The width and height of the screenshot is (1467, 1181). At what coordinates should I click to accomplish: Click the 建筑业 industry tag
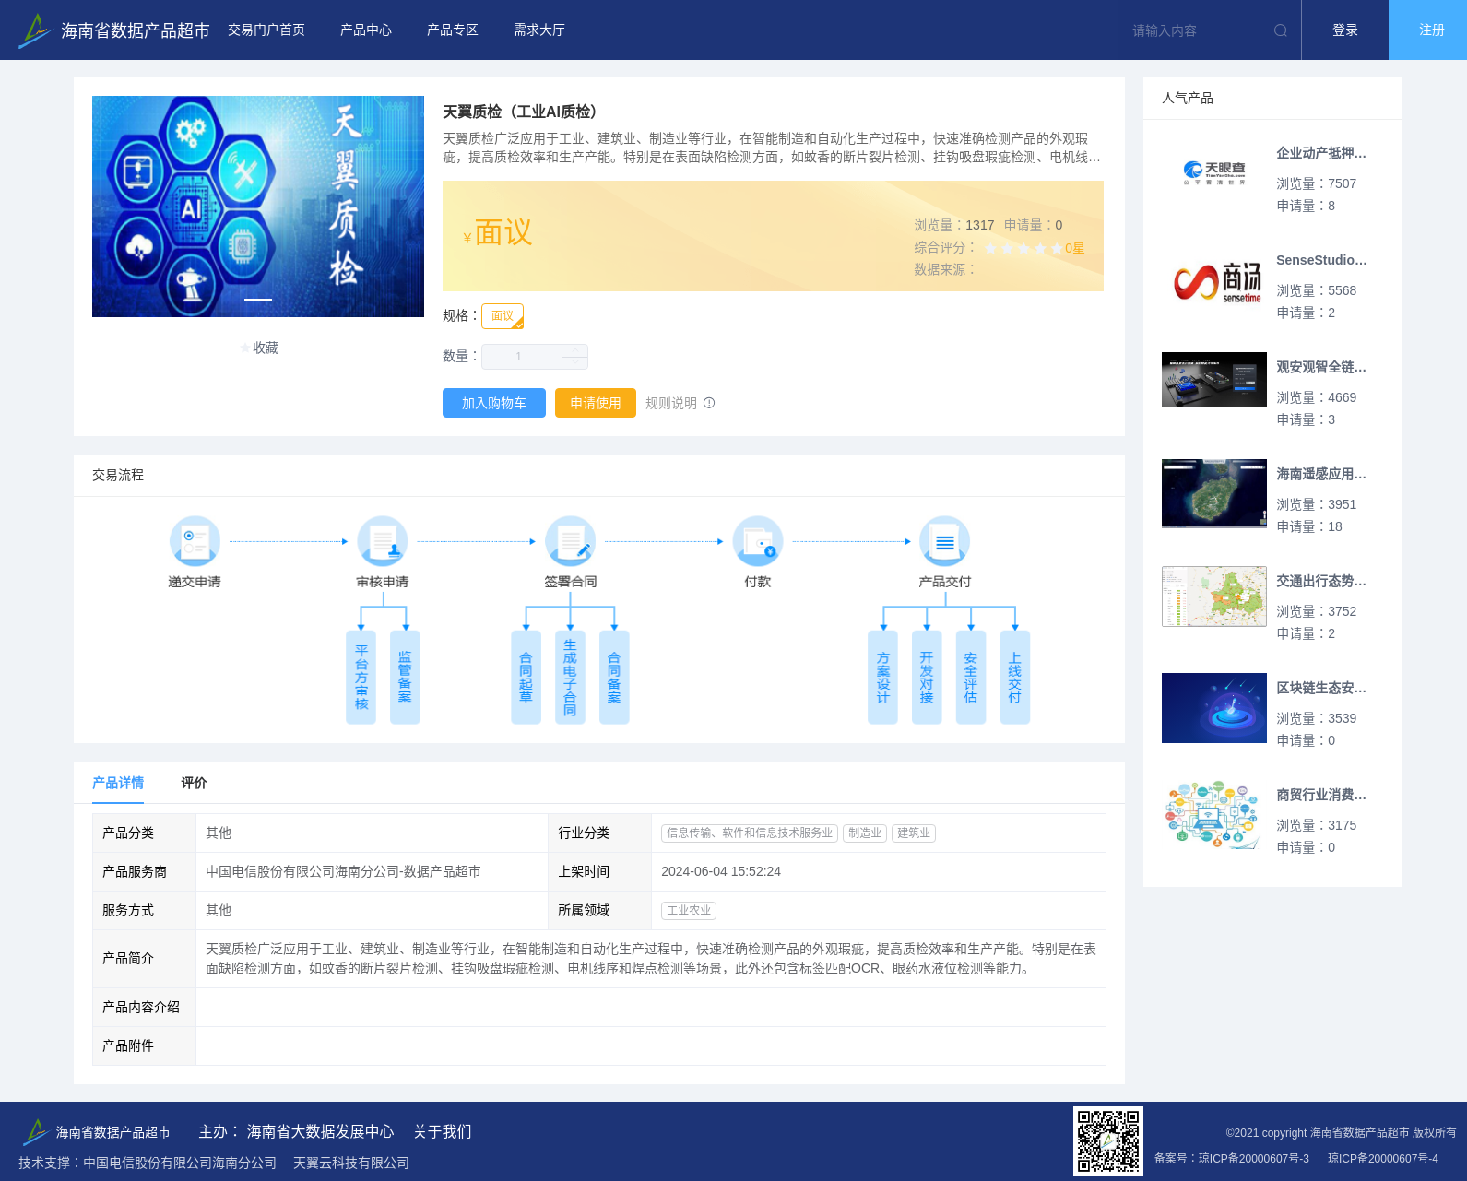[x=914, y=833]
